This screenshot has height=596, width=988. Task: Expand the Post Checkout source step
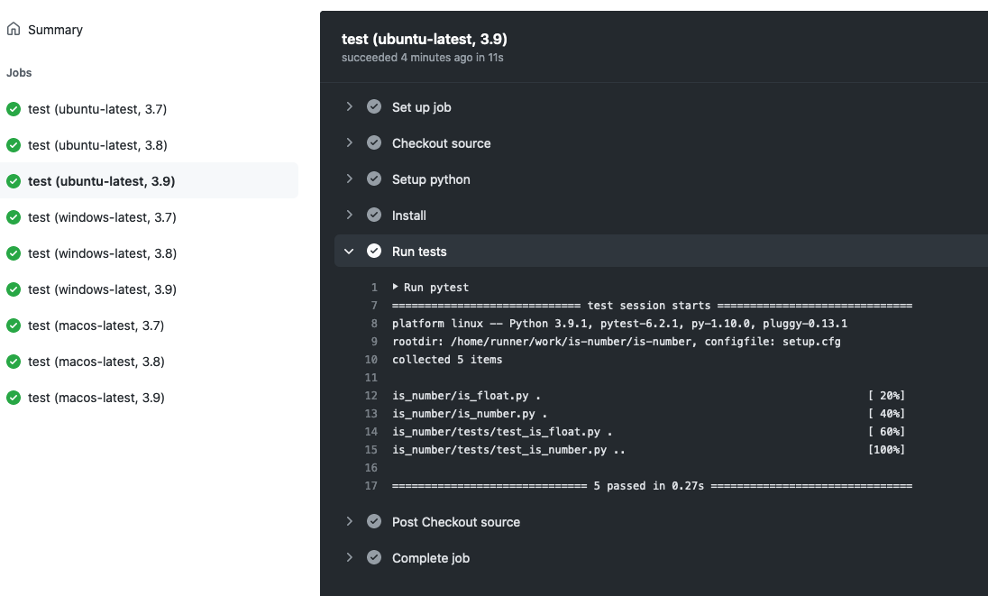coord(350,521)
